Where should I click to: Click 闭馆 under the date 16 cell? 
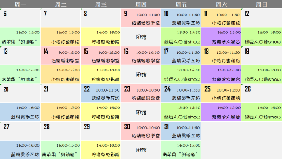[x=141, y=74]
